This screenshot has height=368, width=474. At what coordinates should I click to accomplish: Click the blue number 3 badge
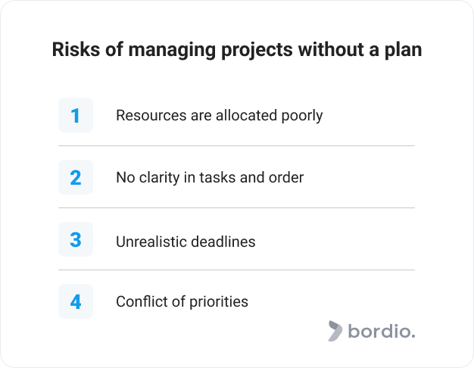point(76,239)
